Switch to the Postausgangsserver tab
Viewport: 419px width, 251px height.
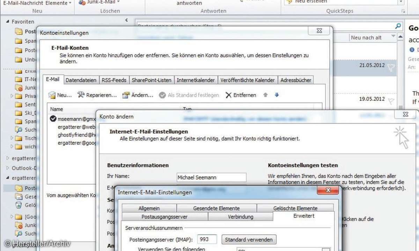[x=164, y=216]
